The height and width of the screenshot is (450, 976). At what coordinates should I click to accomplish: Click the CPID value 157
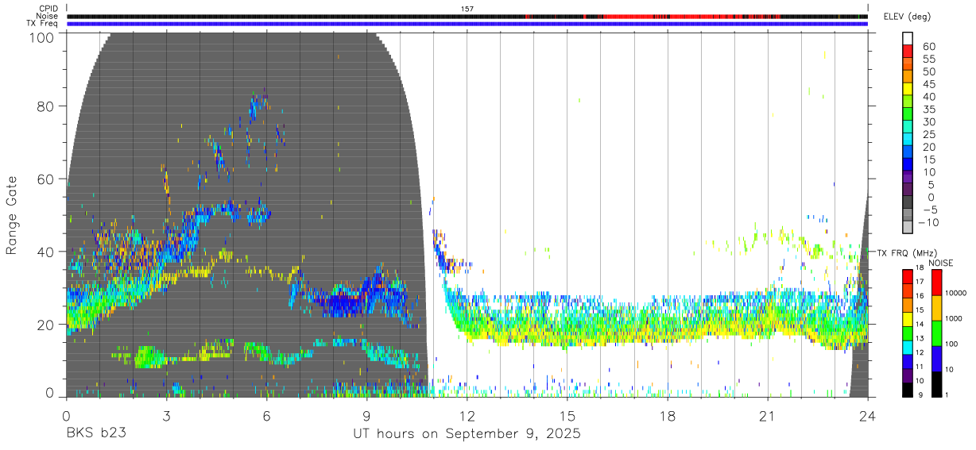(x=467, y=9)
